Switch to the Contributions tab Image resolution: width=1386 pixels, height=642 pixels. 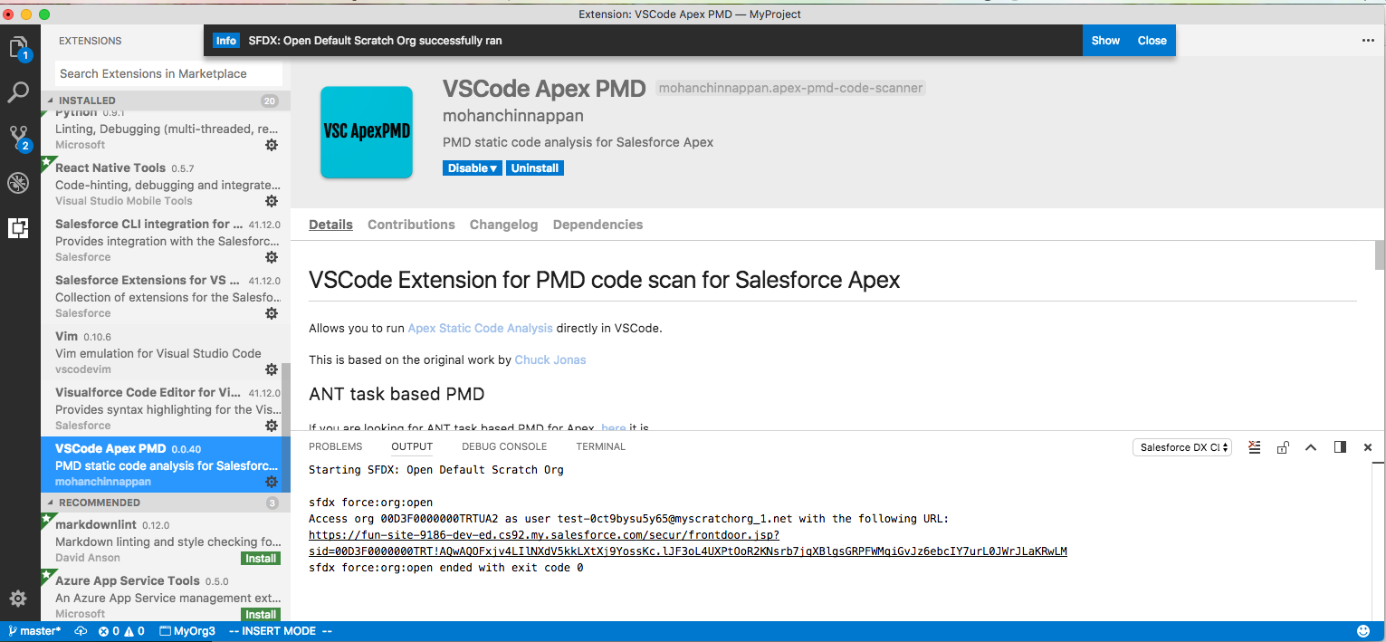(411, 225)
